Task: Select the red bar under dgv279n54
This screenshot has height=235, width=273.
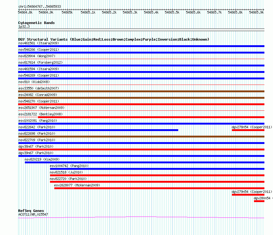Action: [x=248, y=195]
